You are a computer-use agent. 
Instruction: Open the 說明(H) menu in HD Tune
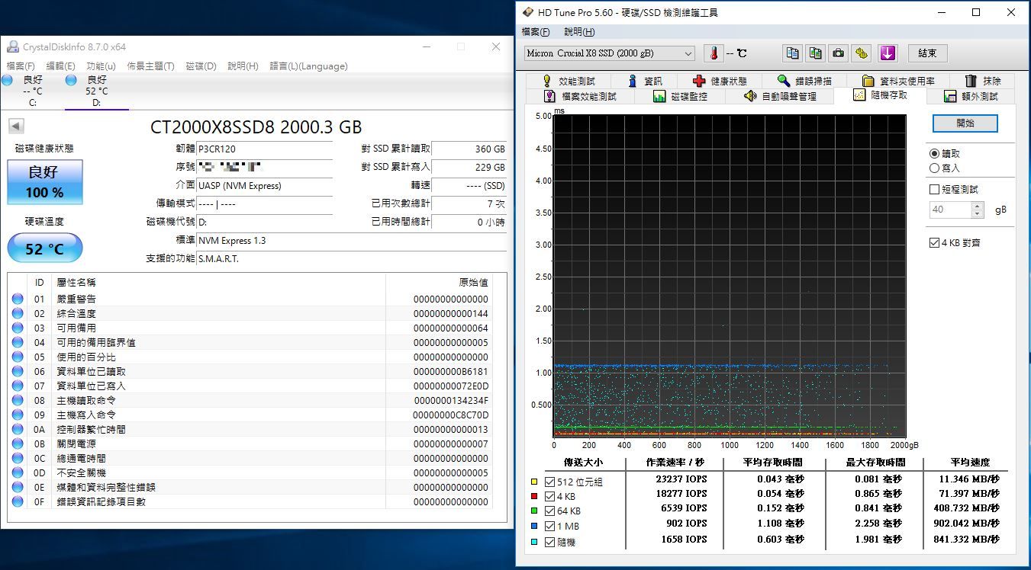pos(579,32)
